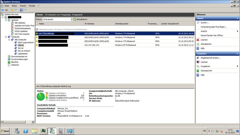Open the ? help menu
The image size is (240, 135).
39,6
